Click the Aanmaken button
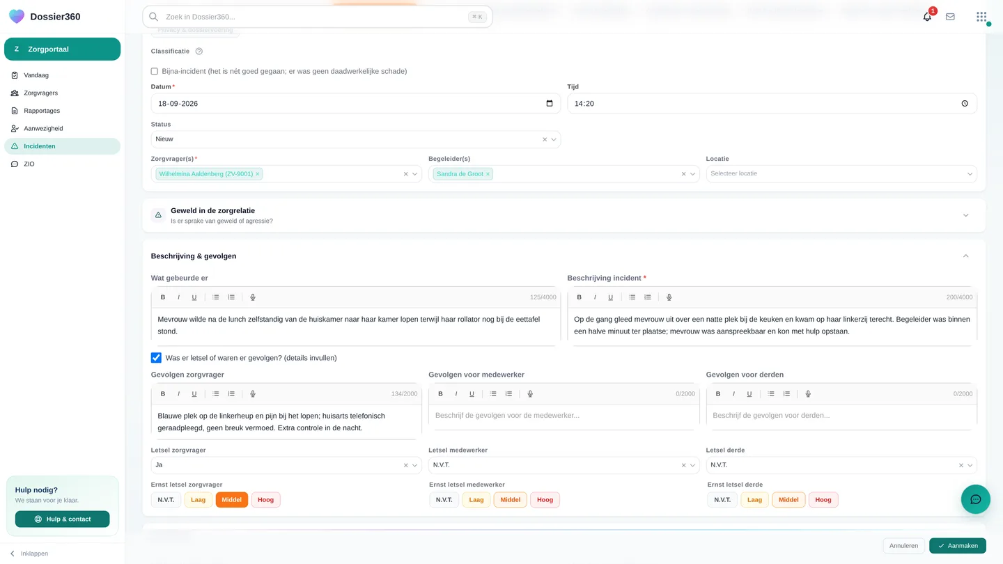Screen dimensions: 1003x564 (x=958, y=546)
